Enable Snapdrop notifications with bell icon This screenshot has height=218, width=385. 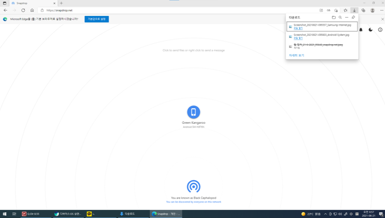361,30
